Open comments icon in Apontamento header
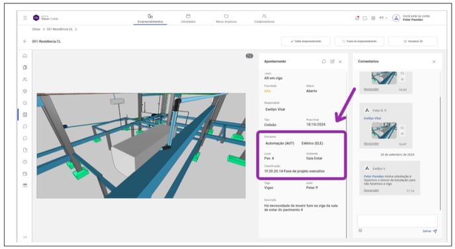 pyautogui.click(x=324, y=61)
